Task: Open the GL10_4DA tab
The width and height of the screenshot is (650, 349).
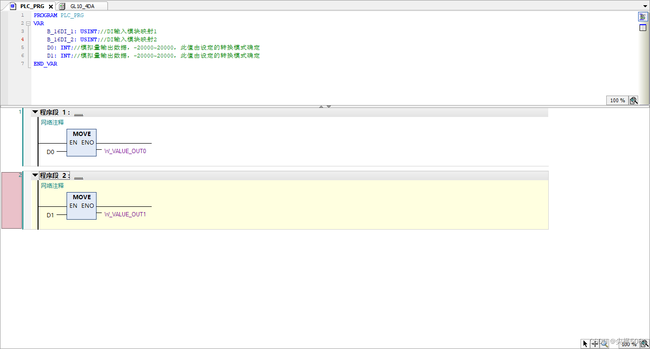Action: pyautogui.click(x=82, y=6)
